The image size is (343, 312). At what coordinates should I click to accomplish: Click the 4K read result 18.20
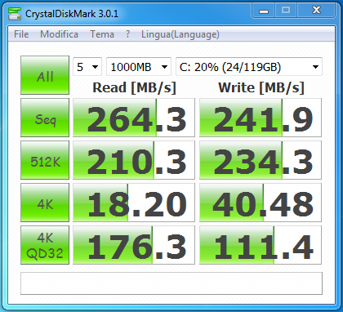point(134,203)
